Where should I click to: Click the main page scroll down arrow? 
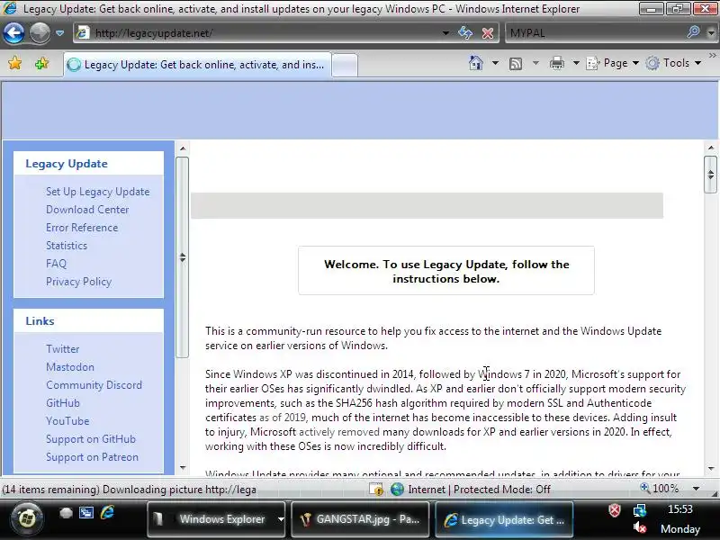click(x=711, y=468)
